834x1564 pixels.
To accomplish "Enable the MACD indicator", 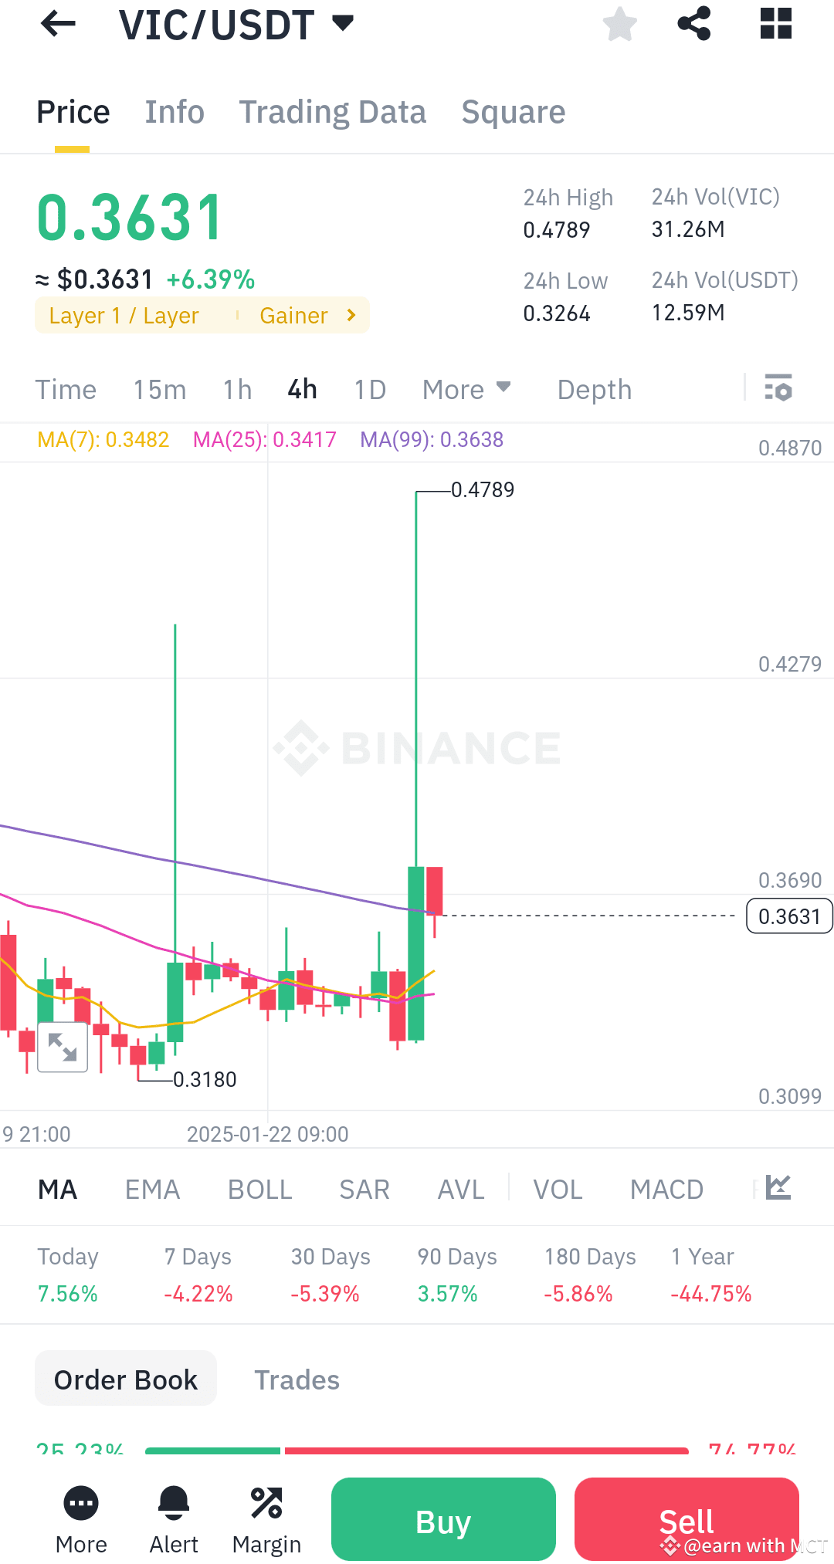I will point(666,1189).
